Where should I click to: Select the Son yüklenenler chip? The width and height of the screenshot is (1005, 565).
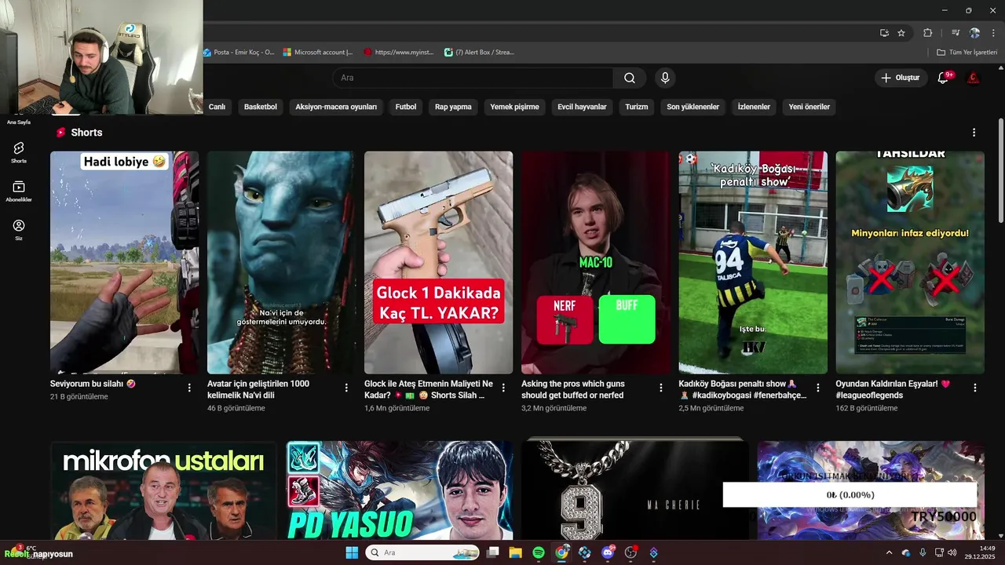coord(693,107)
